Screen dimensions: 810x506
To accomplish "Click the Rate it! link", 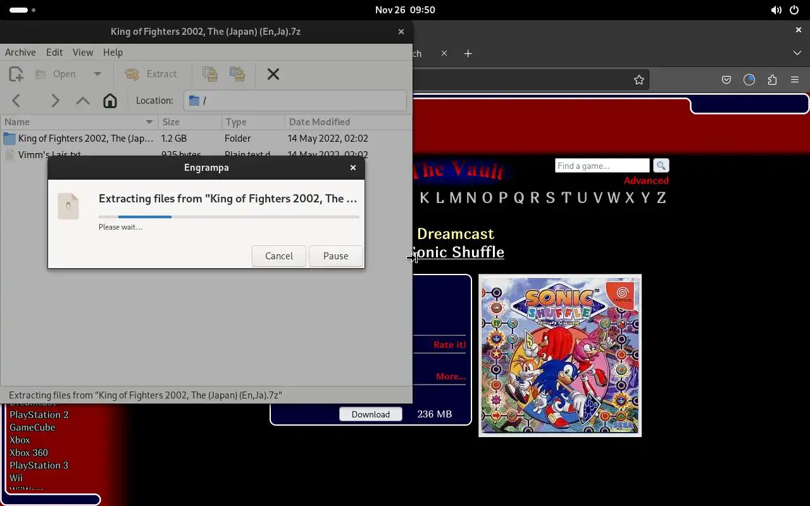I will tap(449, 345).
